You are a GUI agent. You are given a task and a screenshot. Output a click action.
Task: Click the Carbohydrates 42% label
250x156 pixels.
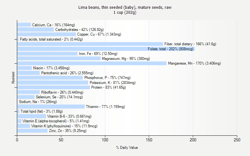coord(79,30)
